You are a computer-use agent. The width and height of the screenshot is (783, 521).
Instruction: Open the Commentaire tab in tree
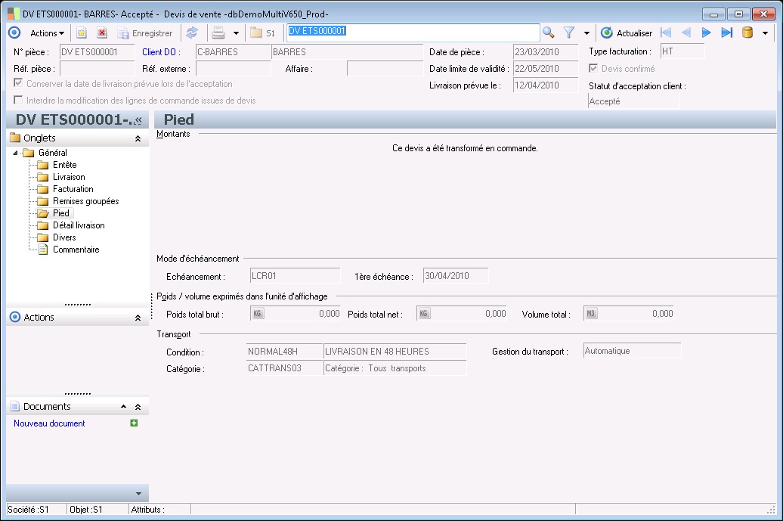76,250
